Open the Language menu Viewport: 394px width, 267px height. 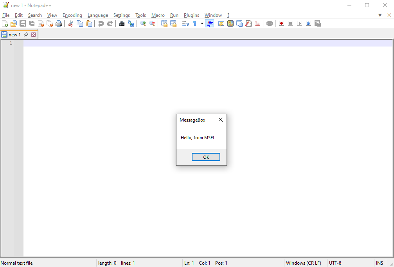[98, 15]
